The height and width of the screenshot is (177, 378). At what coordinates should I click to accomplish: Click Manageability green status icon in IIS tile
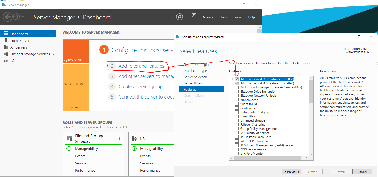click(x=134, y=149)
